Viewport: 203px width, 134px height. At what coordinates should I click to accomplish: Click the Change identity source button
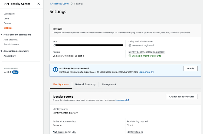182,97
